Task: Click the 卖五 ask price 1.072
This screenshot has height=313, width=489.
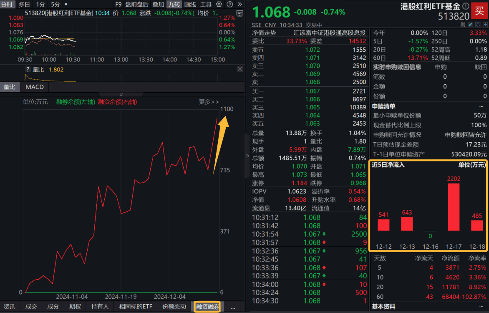Action: (x=313, y=50)
